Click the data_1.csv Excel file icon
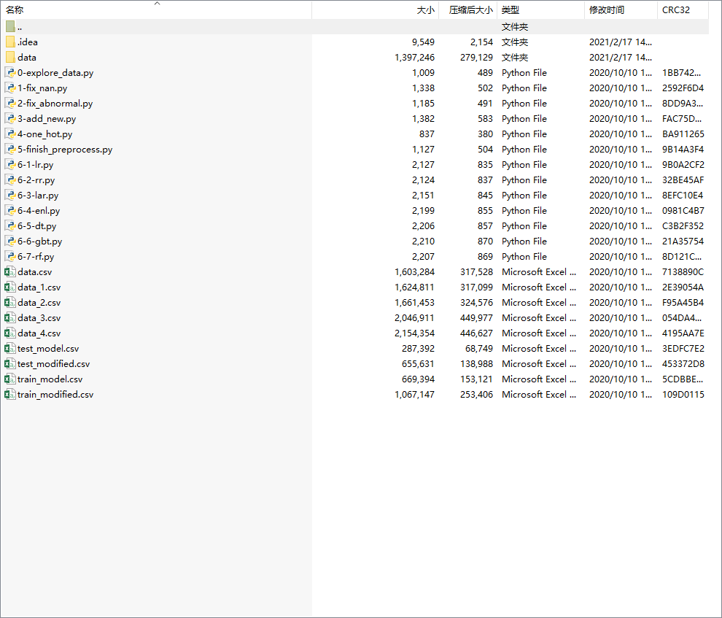Image resolution: width=722 pixels, height=618 pixels. [x=10, y=287]
